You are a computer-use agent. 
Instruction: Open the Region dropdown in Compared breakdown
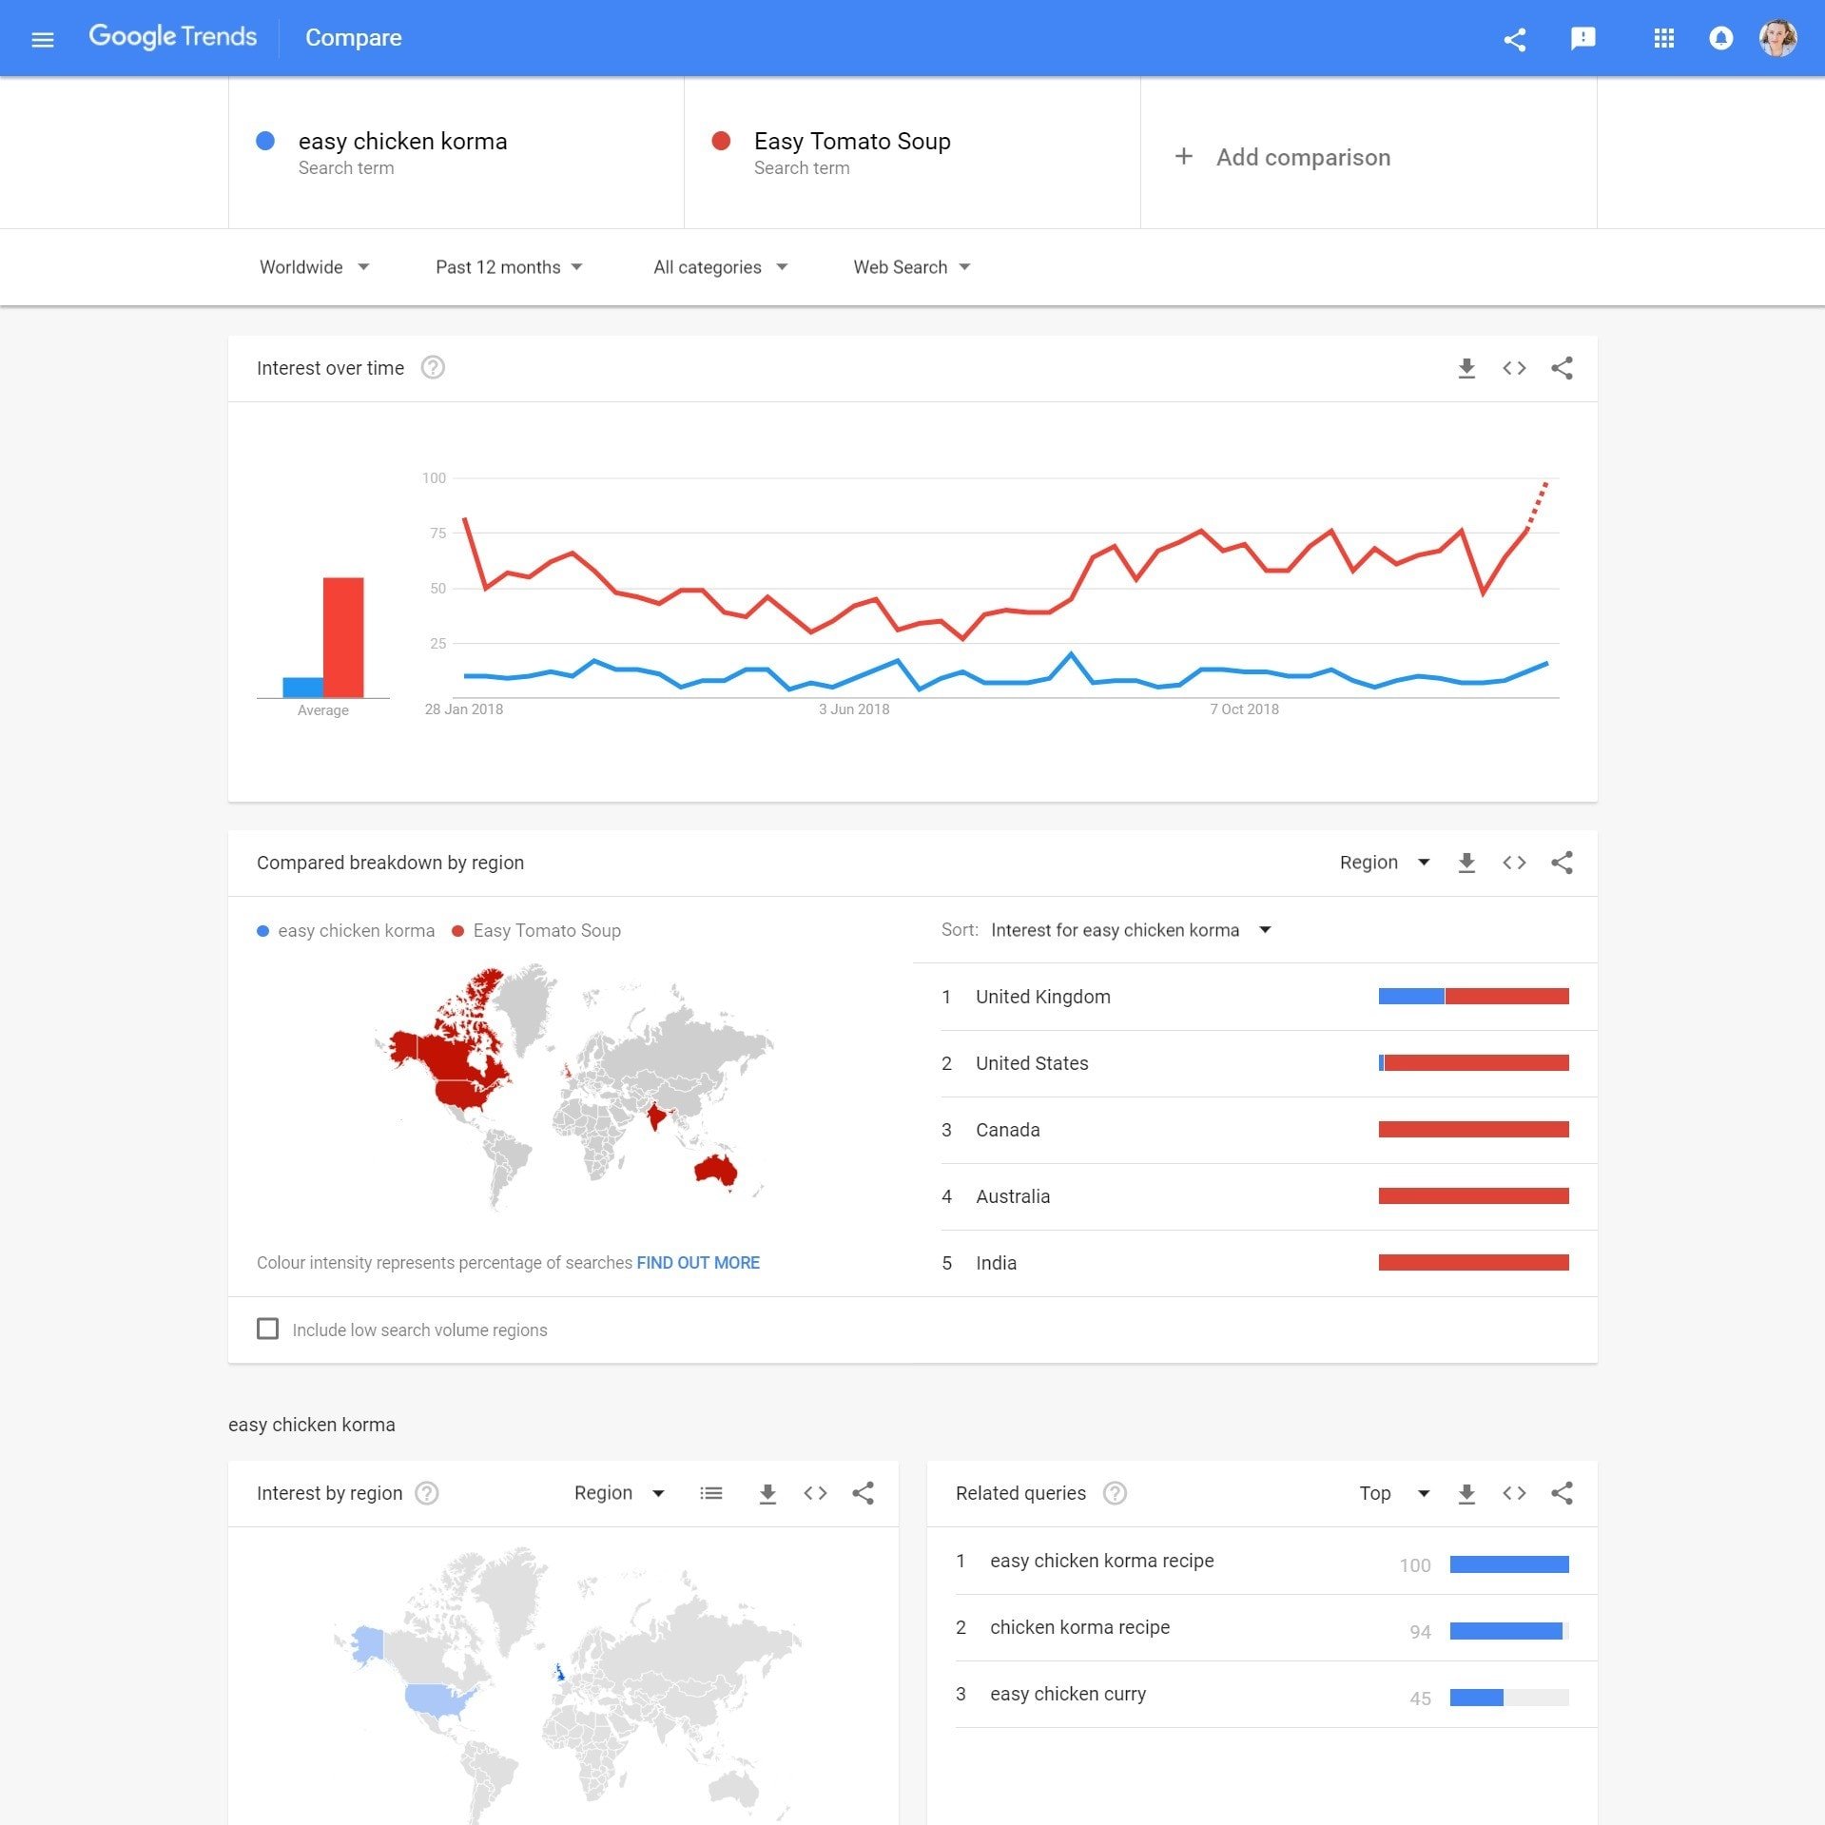(x=1384, y=863)
